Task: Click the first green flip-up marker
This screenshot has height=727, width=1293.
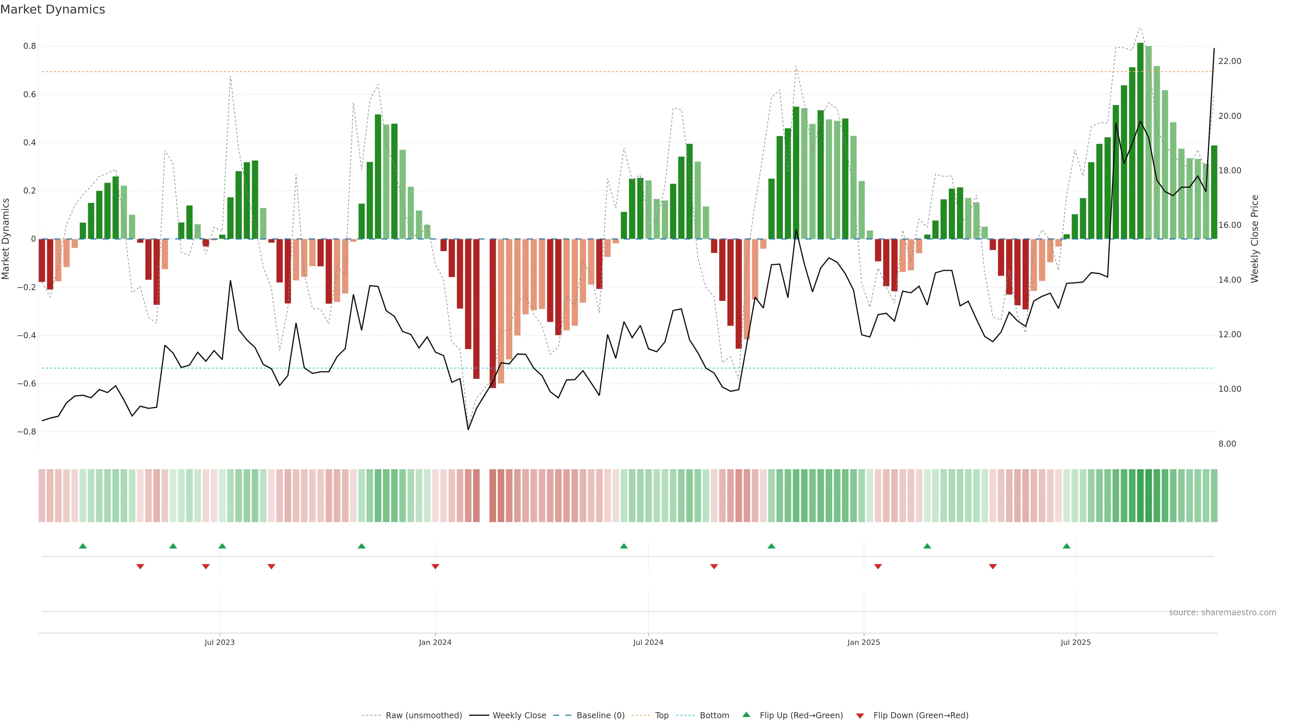Action: coord(83,546)
